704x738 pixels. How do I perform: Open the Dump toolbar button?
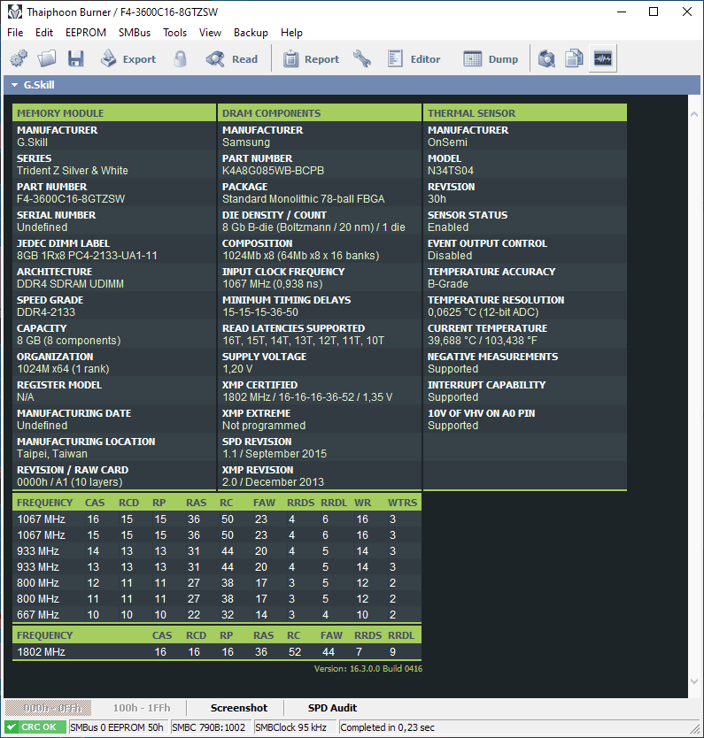[491, 58]
